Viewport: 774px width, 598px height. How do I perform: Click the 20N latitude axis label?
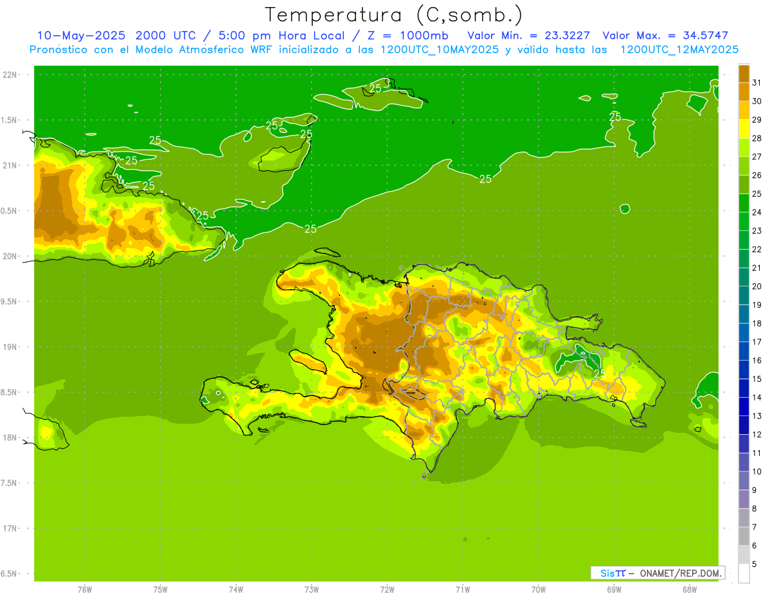coord(11,256)
